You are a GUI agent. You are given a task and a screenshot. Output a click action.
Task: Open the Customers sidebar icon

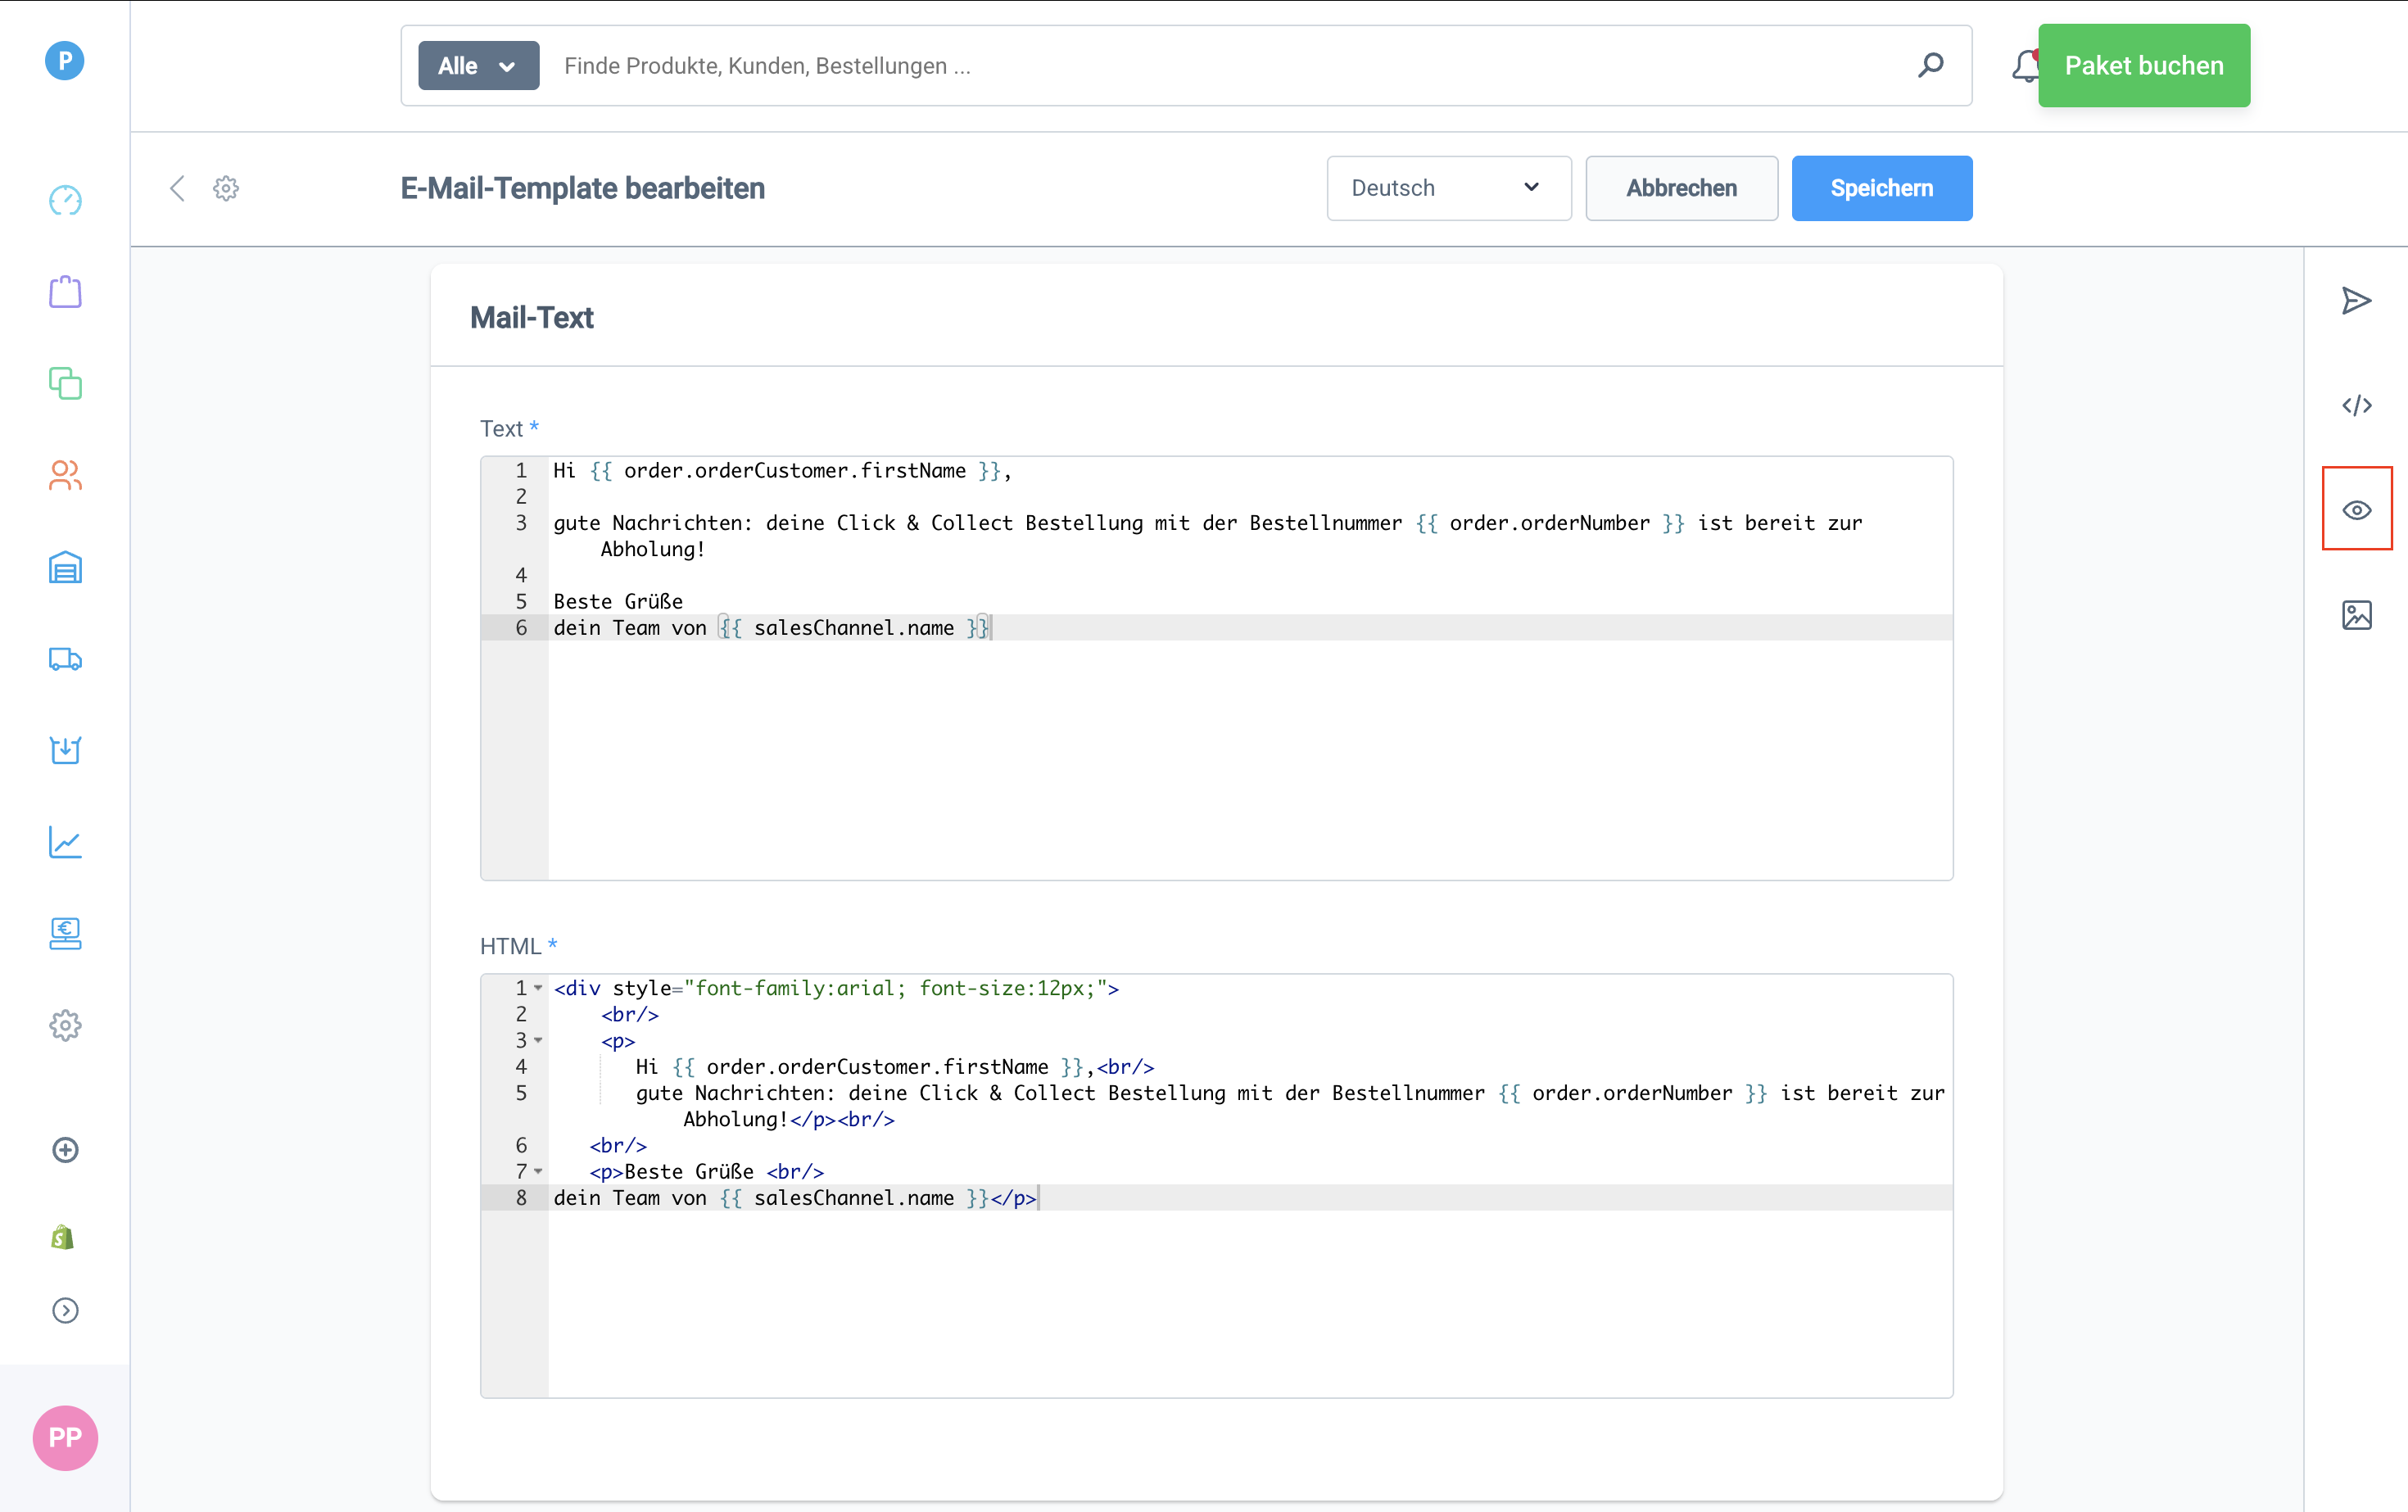point(65,475)
